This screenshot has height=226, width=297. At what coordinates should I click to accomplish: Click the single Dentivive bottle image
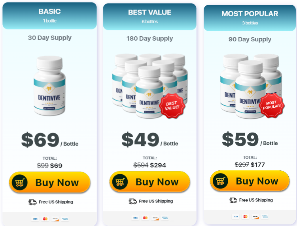[49, 86]
